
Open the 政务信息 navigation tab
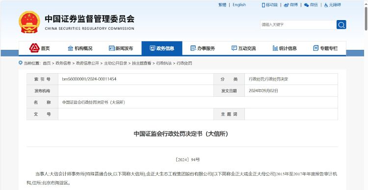pos(162,48)
